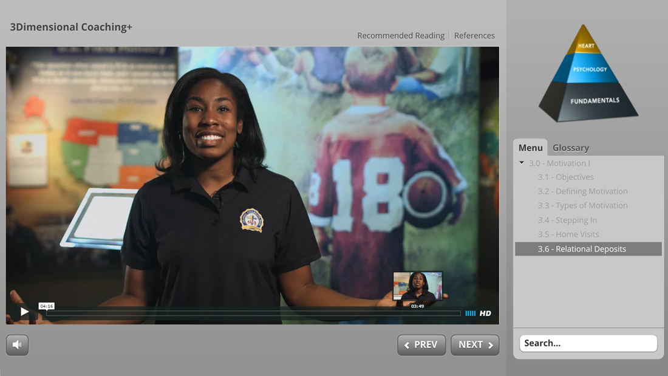The height and width of the screenshot is (376, 668).
Task: Select lesson 3.6 - Relational Deposits
Action: click(x=581, y=249)
